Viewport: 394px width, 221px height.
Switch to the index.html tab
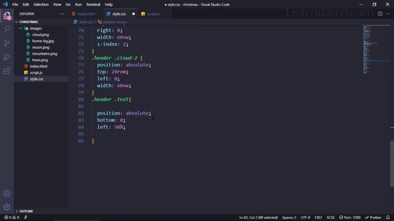click(x=86, y=14)
